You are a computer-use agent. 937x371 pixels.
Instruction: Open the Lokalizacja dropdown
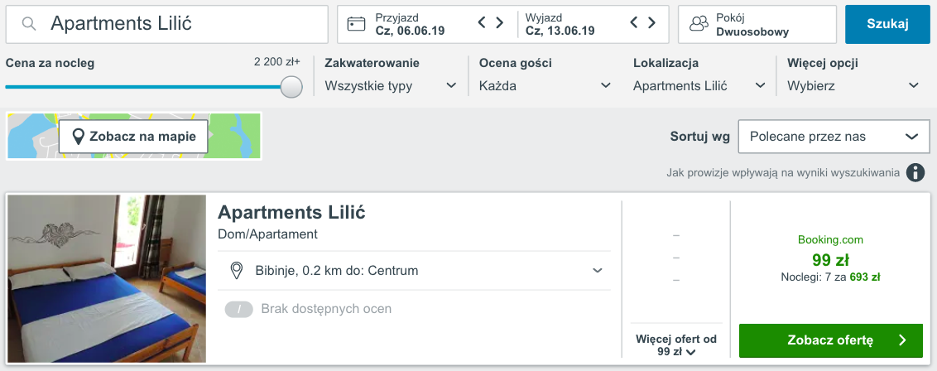699,86
